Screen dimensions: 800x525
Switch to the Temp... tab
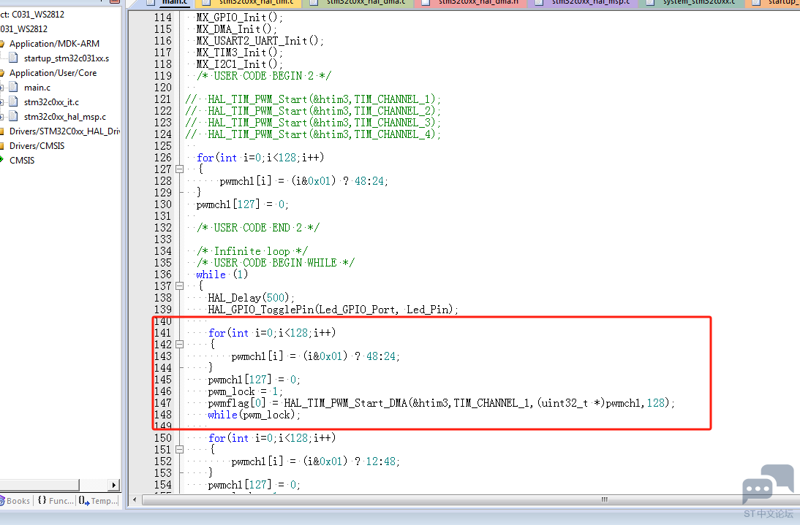(x=98, y=501)
